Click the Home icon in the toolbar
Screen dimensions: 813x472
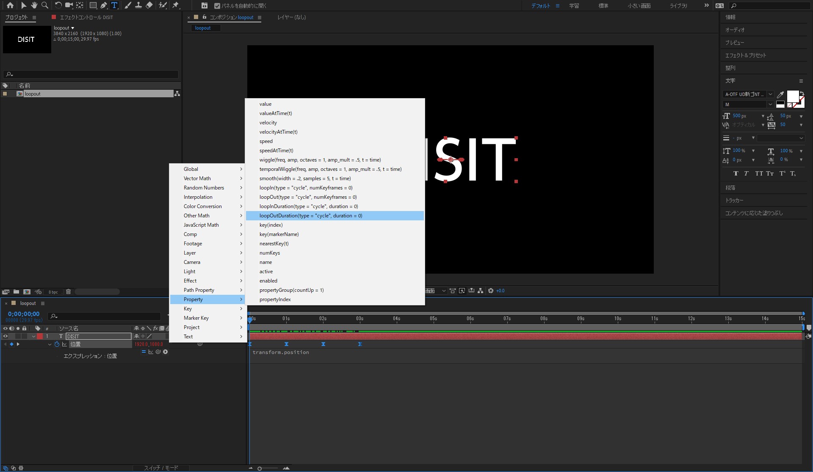[x=10, y=5]
